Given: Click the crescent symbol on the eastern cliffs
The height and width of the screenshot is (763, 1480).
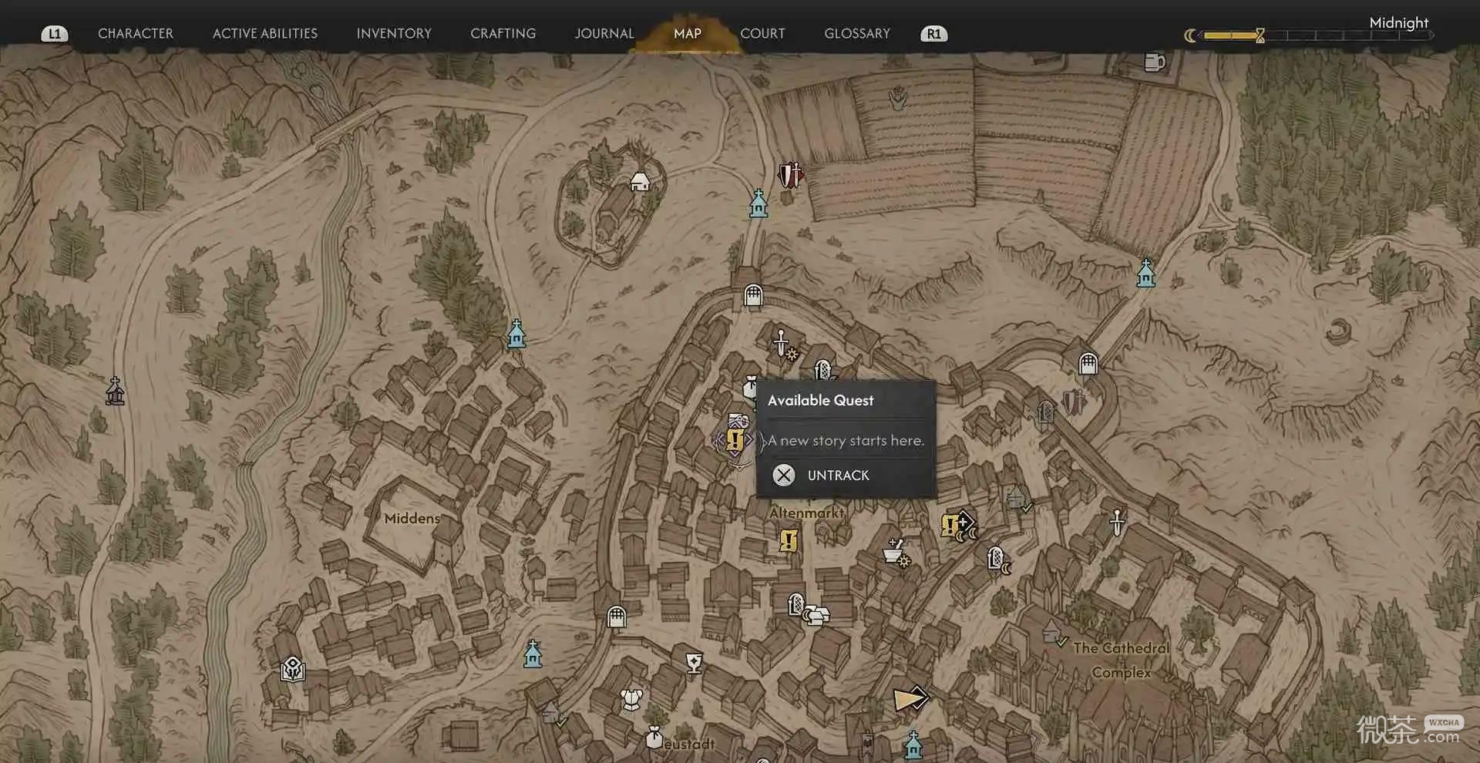Looking at the screenshot, I should click(x=1339, y=331).
